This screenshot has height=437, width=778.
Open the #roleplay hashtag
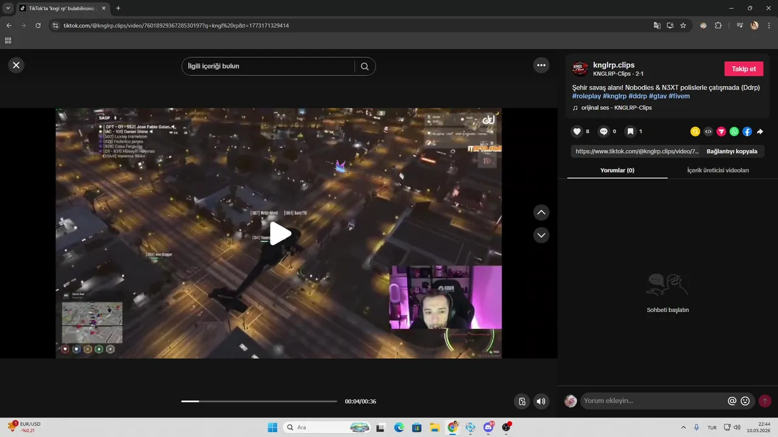click(586, 96)
